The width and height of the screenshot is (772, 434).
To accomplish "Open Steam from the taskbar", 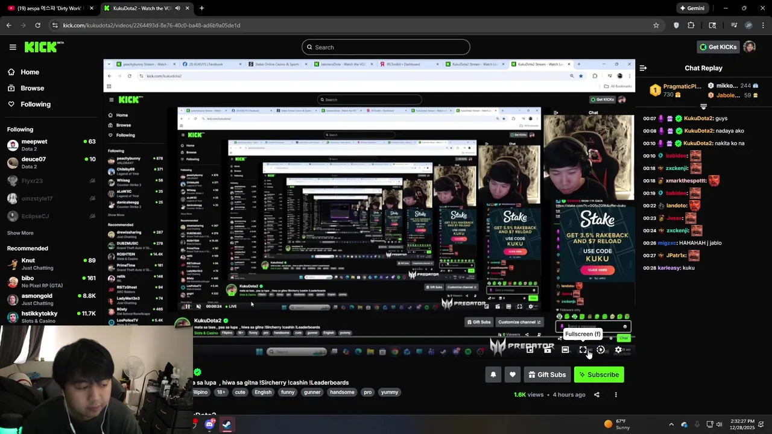I will pos(227,424).
